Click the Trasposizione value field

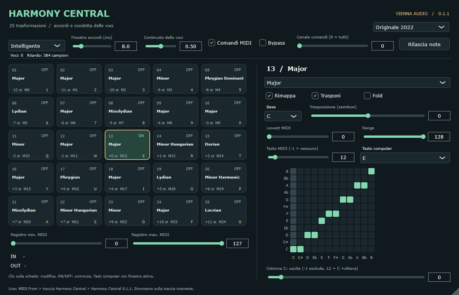[x=439, y=116]
